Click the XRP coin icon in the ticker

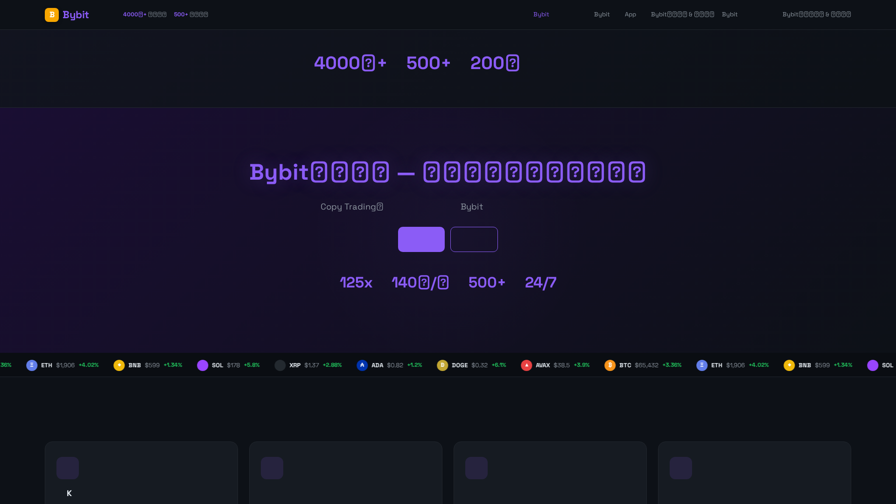[280, 365]
